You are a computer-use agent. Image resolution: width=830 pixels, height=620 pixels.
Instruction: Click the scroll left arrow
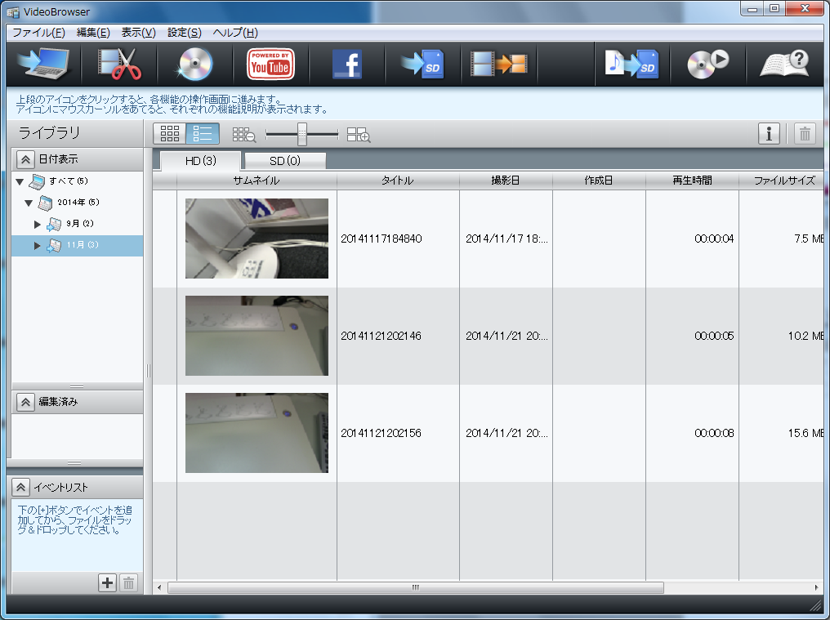click(x=159, y=587)
